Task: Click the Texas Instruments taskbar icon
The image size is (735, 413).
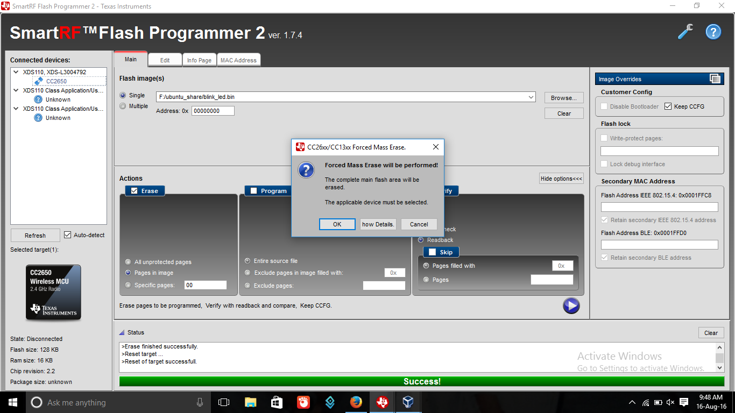Action: [x=382, y=402]
